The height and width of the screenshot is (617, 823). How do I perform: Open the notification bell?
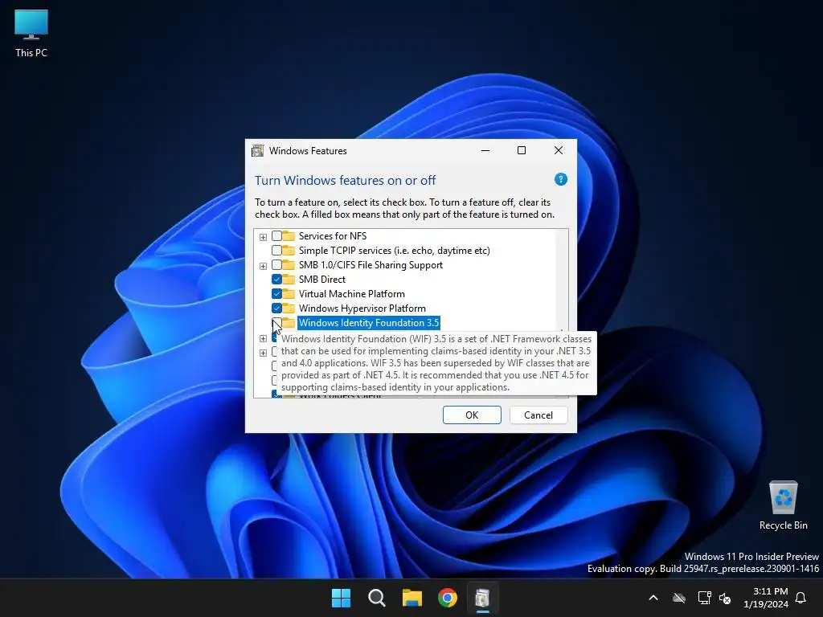click(801, 598)
